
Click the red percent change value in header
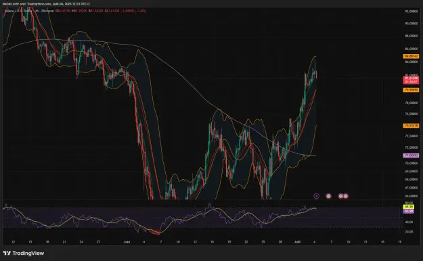(141, 11)
